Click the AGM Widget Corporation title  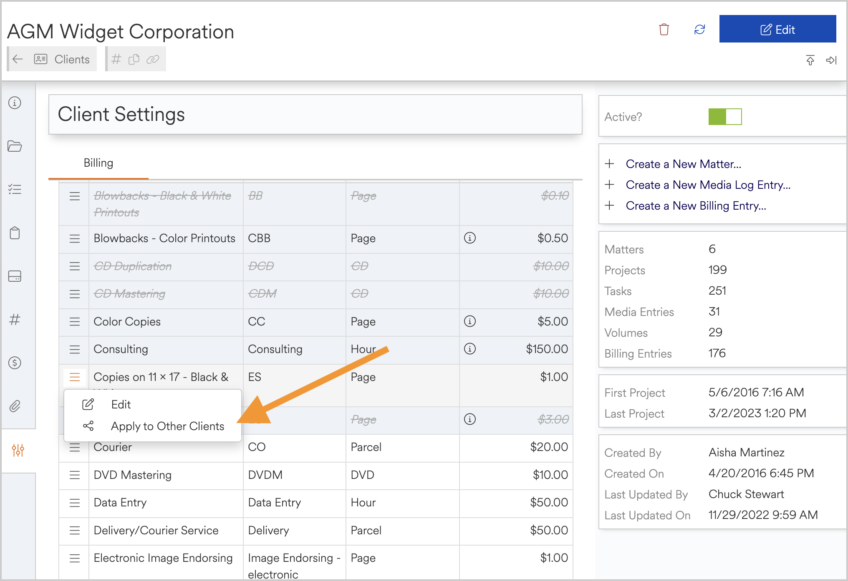tap(121, 32)
